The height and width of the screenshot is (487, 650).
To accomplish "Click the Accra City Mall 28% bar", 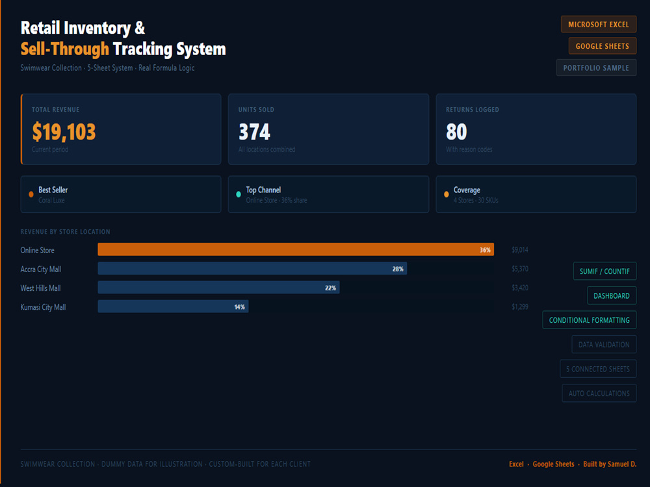I will 252,268.
